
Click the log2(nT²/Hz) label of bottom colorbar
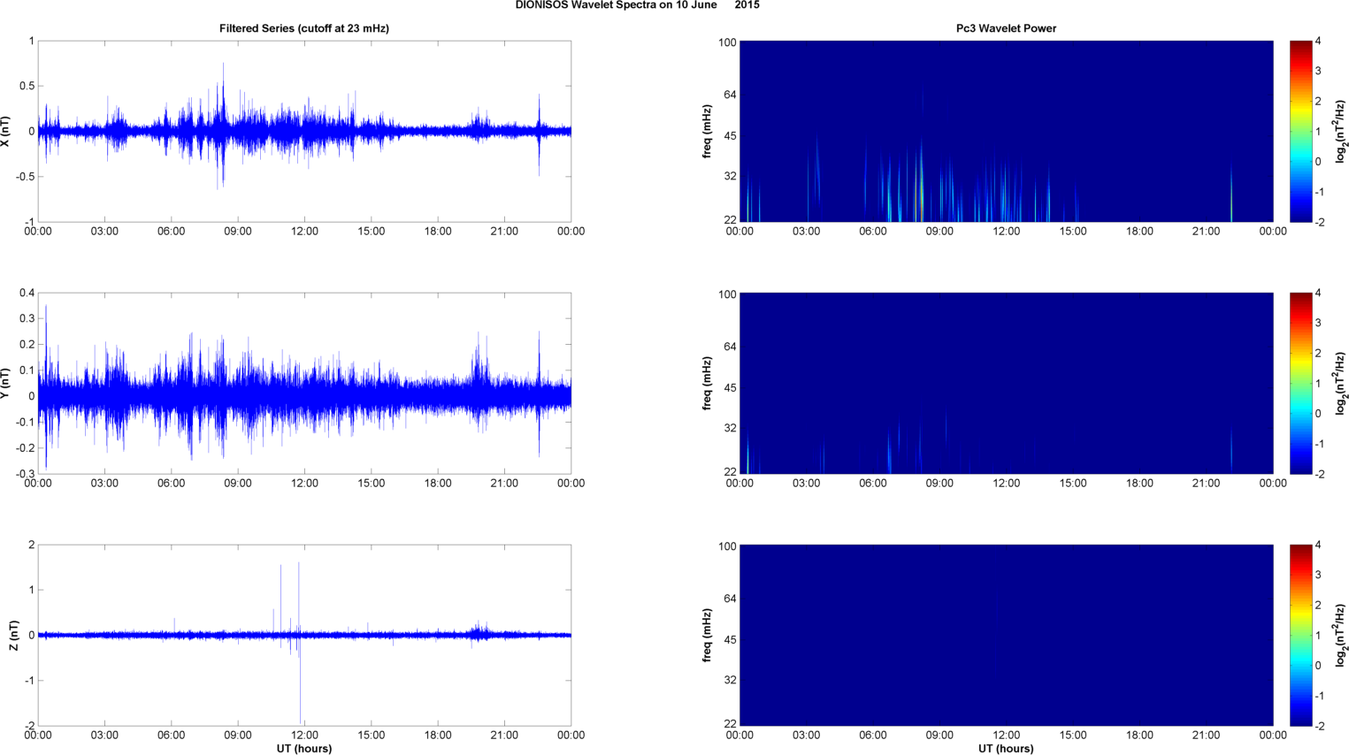click(1340, 635)
